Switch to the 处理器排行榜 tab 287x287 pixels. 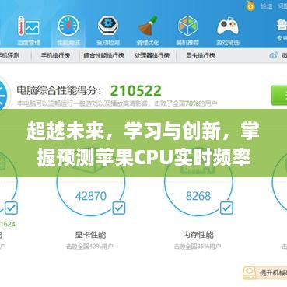coord(152,55)
